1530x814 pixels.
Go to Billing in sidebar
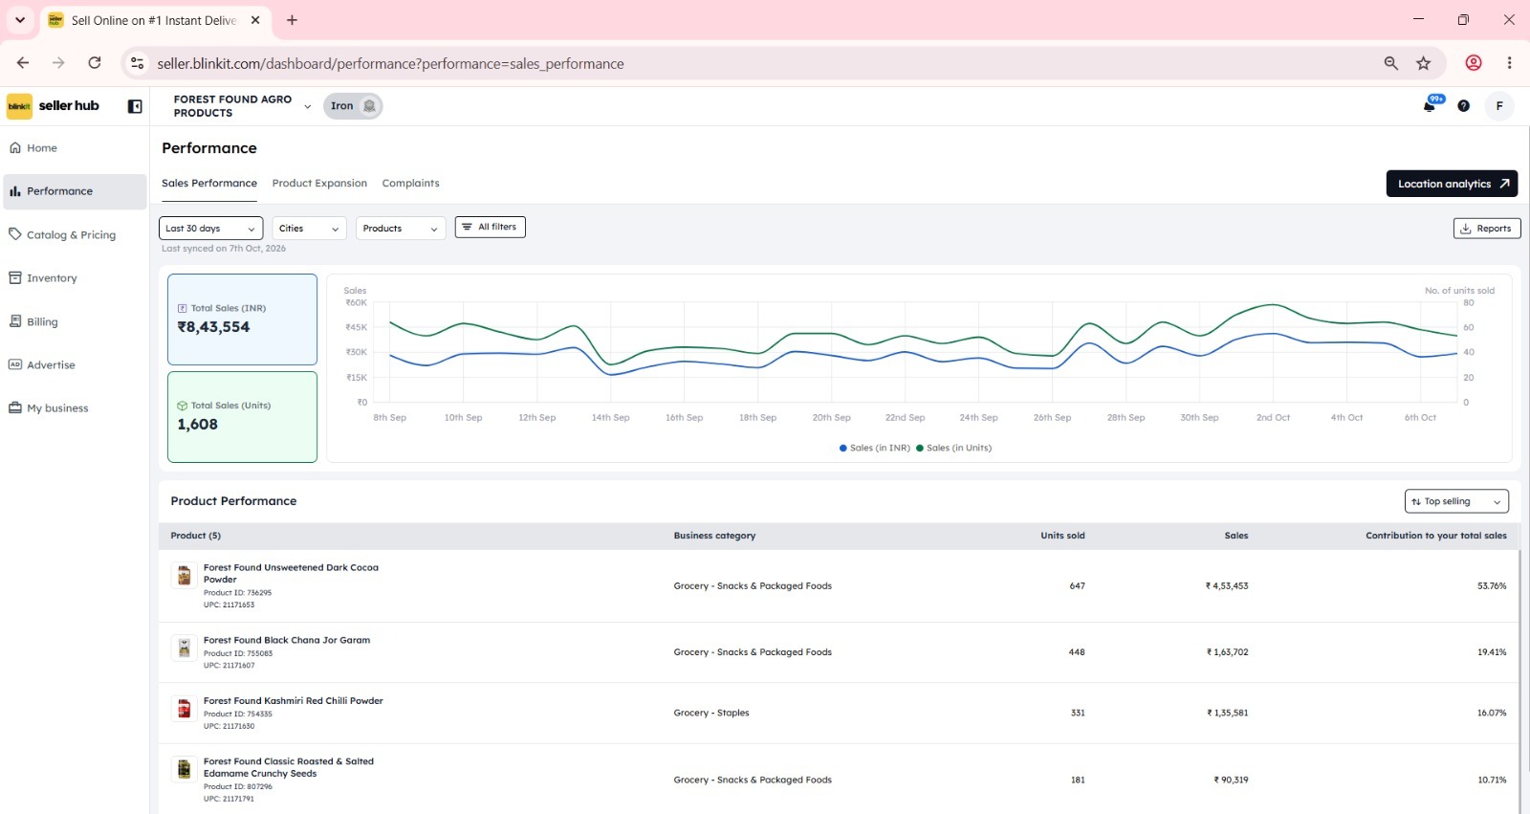click(x=75, y=321)
